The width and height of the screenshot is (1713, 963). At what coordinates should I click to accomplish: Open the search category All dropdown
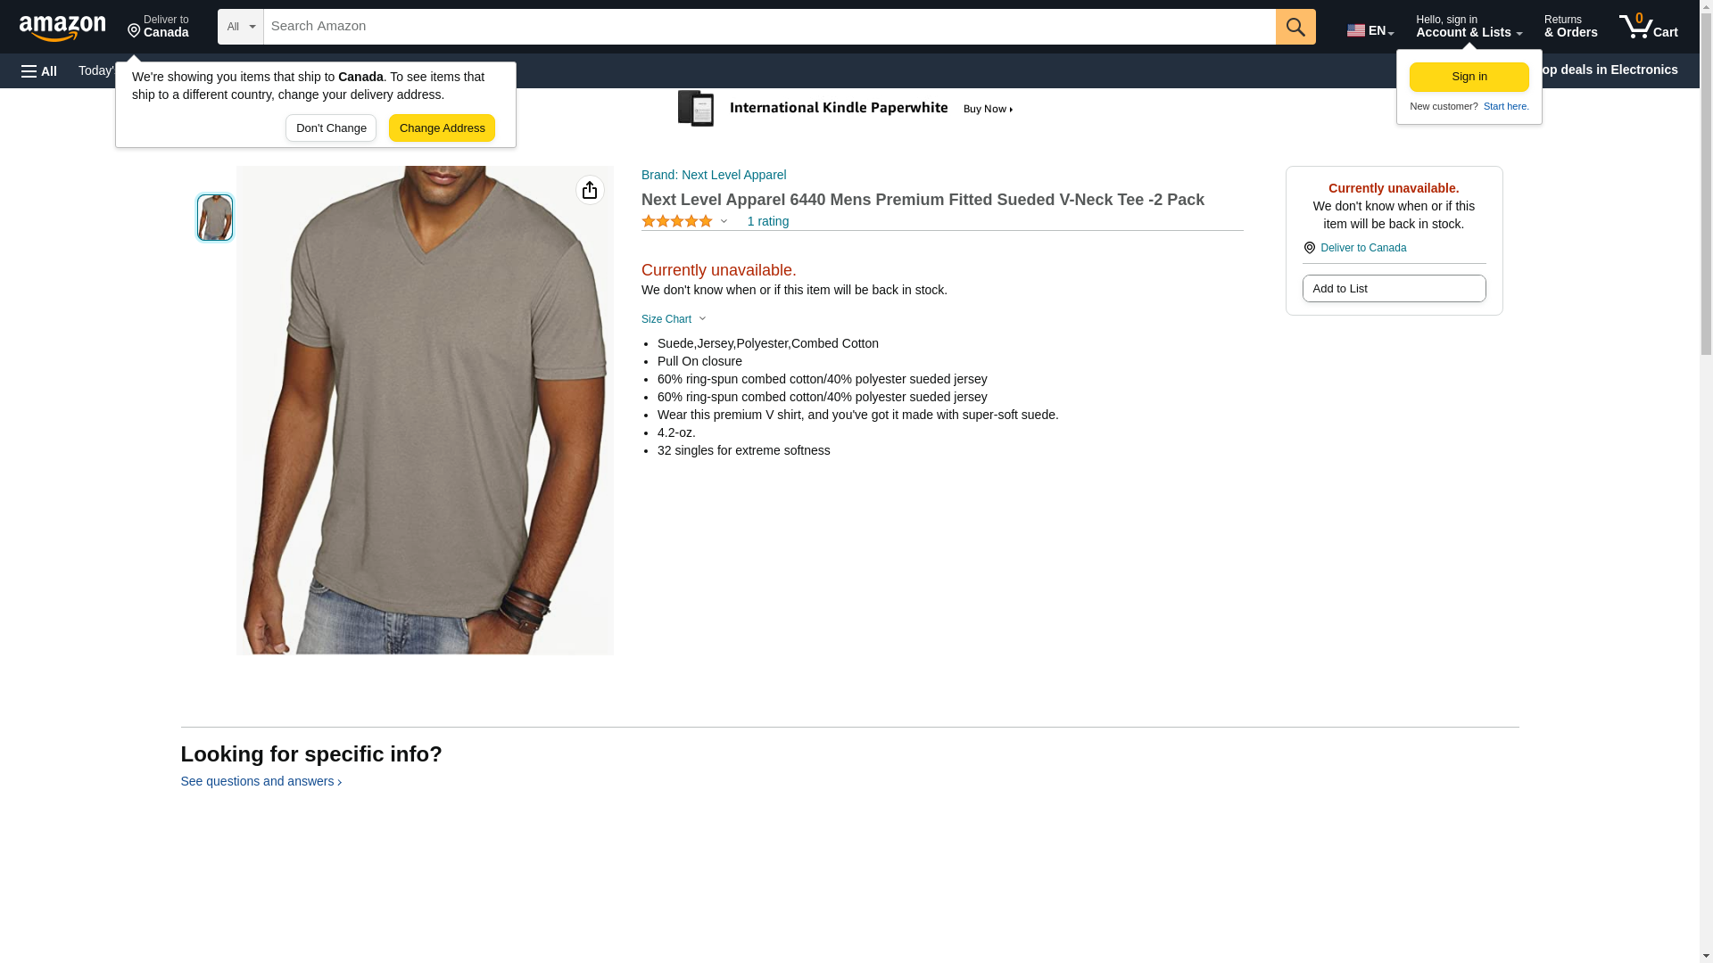(x=240, y=27)
